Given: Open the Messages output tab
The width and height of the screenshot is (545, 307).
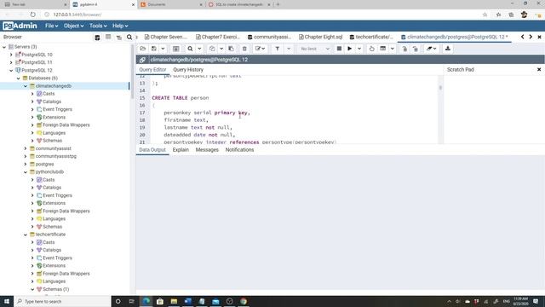Looking at the screenshot, I should [207, 150].
